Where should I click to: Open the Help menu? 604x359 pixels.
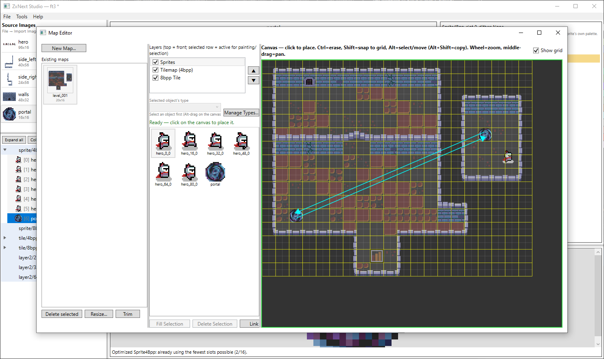[x=38, y=17]
